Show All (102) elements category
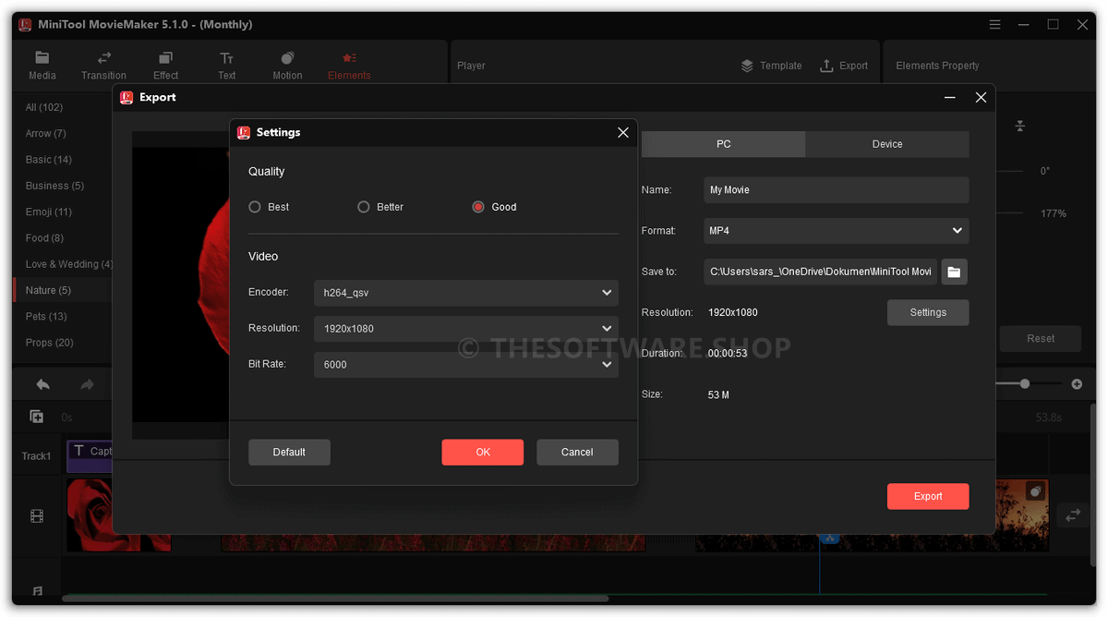 coord(44,108)
